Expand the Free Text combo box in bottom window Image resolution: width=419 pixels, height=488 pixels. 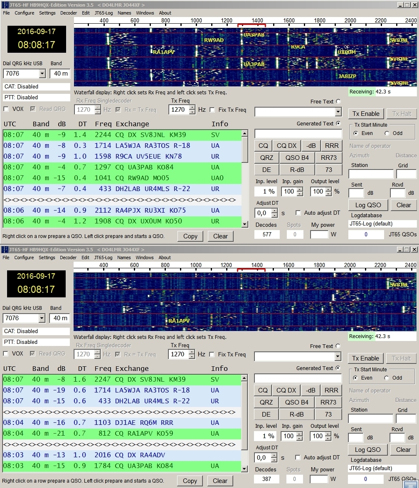338,357
